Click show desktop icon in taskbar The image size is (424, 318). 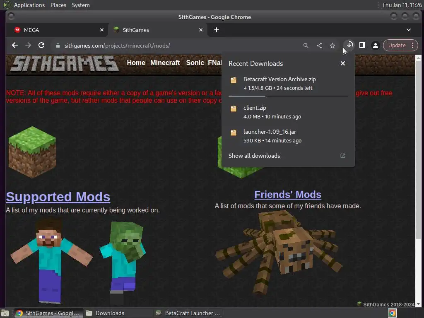(5, 313)
